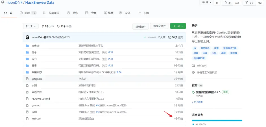Open the 添加文件 add file dropdown
Image resolution: width=266 pixels, height=127 pixels.
[x=160, y=26]
